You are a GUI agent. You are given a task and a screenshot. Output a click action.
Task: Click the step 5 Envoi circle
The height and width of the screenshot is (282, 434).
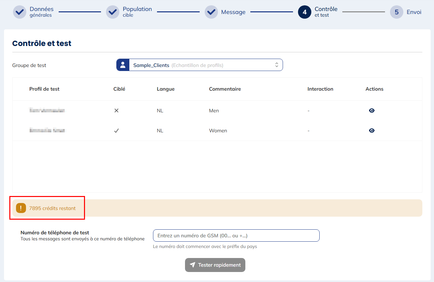click(396, 12)
